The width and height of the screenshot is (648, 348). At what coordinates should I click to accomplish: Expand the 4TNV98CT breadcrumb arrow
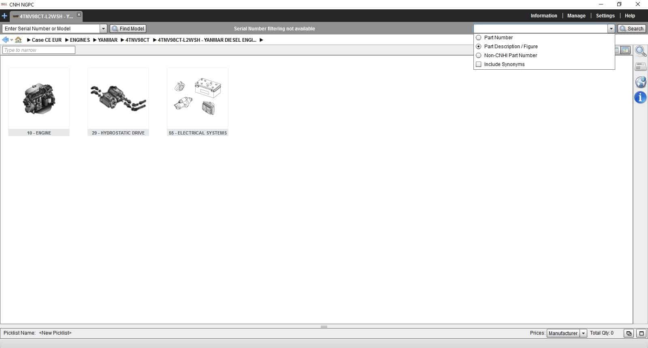click(x=122, y=40)
